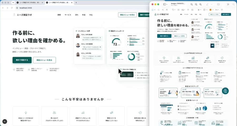Open a new browser tab
The image size is (237, 126).
coord(76,3)
